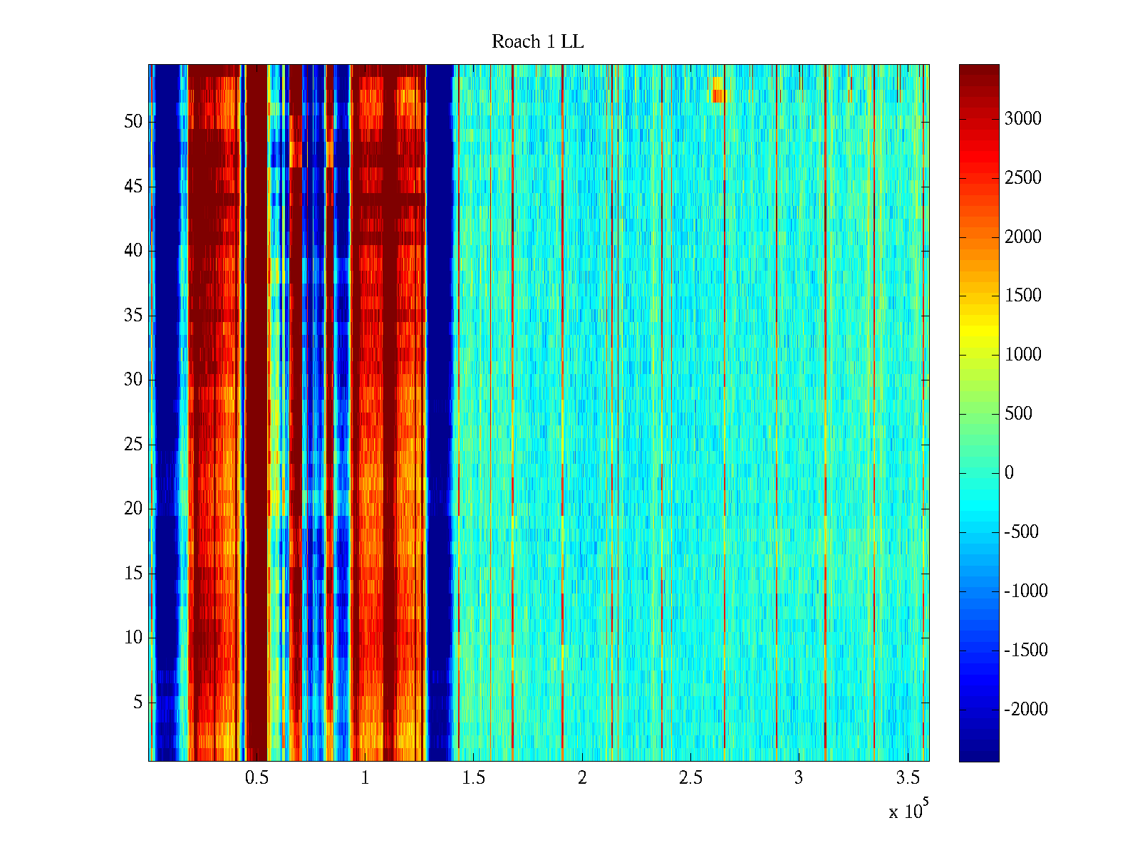The width and height of the screenshot is (1140, 855).
Task: Click the colorbar label 1500
Action: click(x=1022, y=296)
